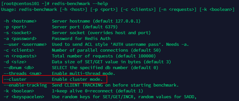Click the -n <requests> option

20,56
